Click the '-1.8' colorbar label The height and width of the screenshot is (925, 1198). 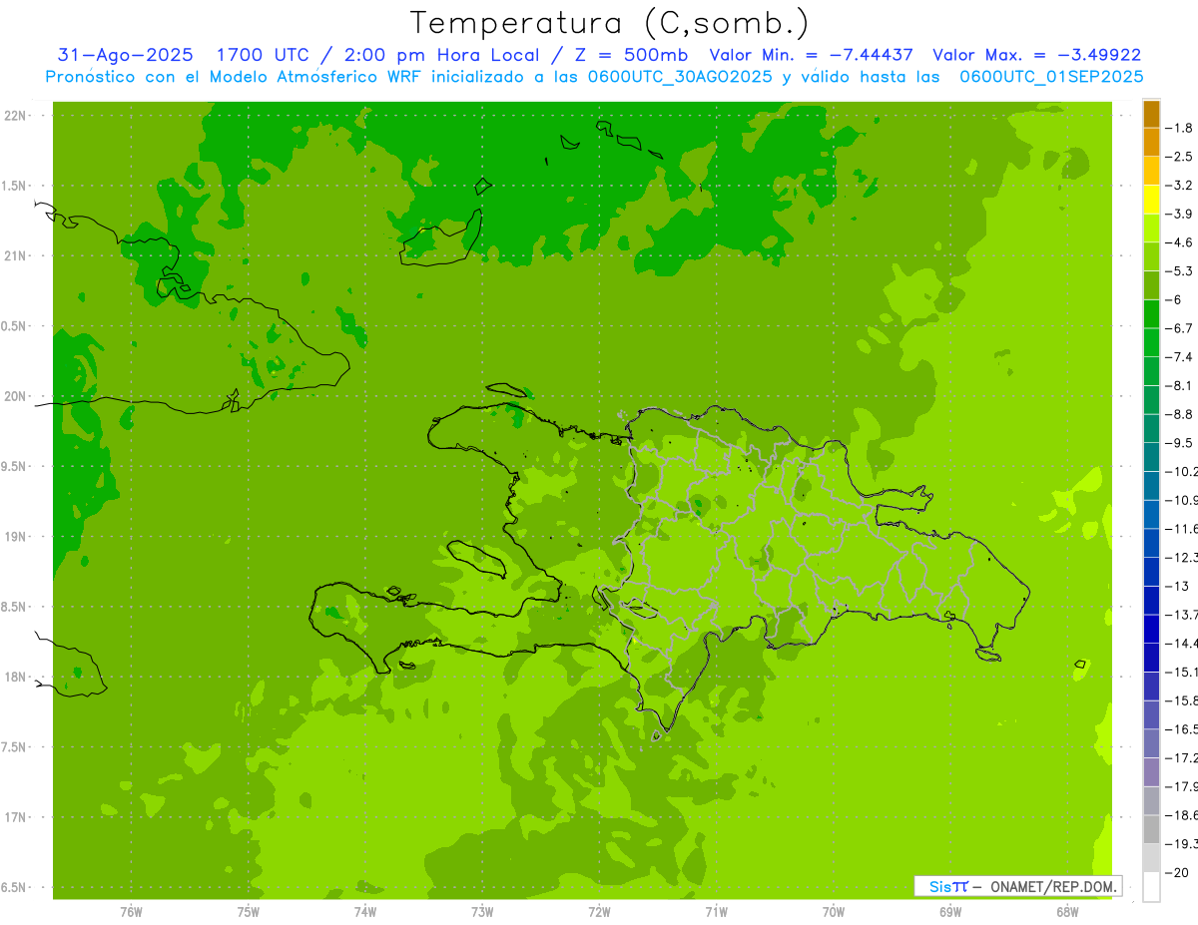click(1179, 128)
